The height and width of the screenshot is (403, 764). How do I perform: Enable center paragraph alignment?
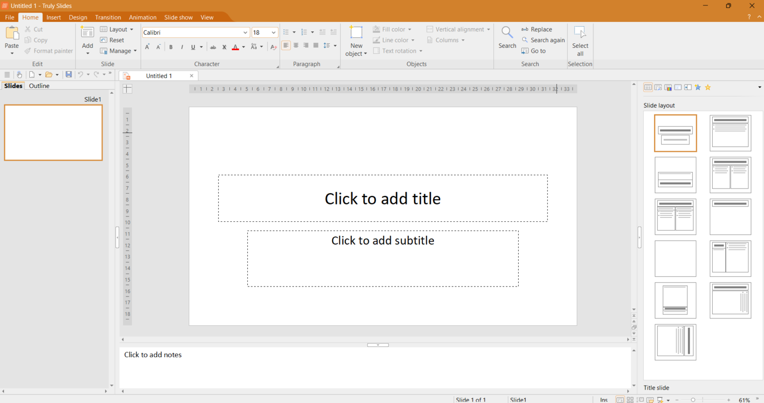[296, 45]
